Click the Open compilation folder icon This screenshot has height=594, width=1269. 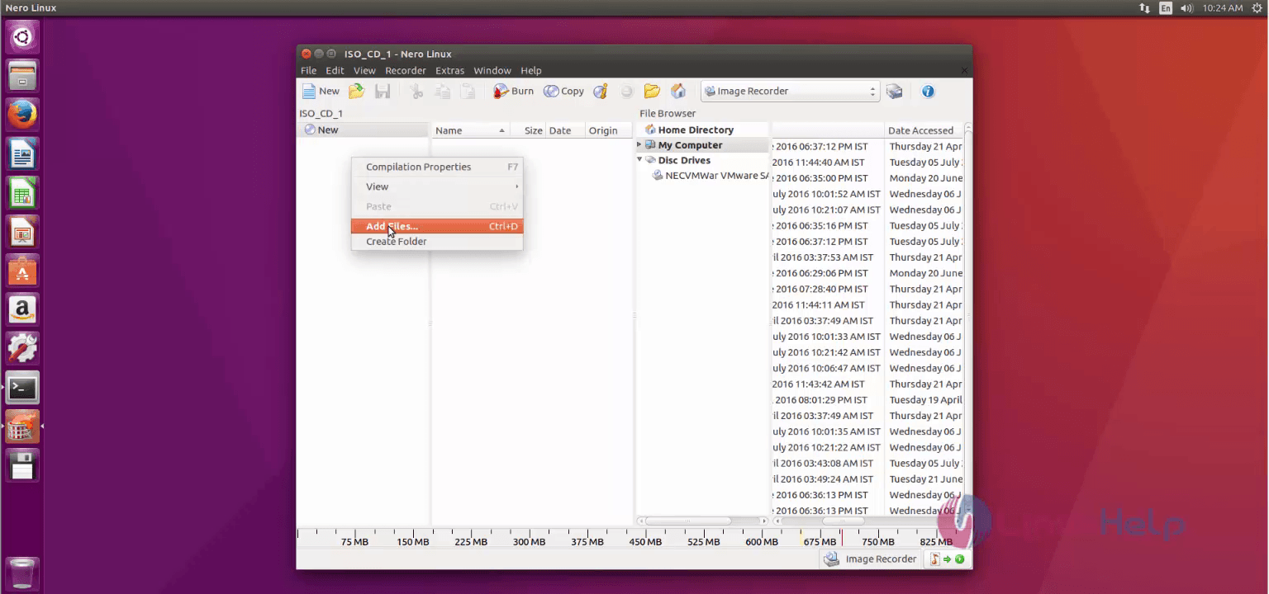click(357, 92)
